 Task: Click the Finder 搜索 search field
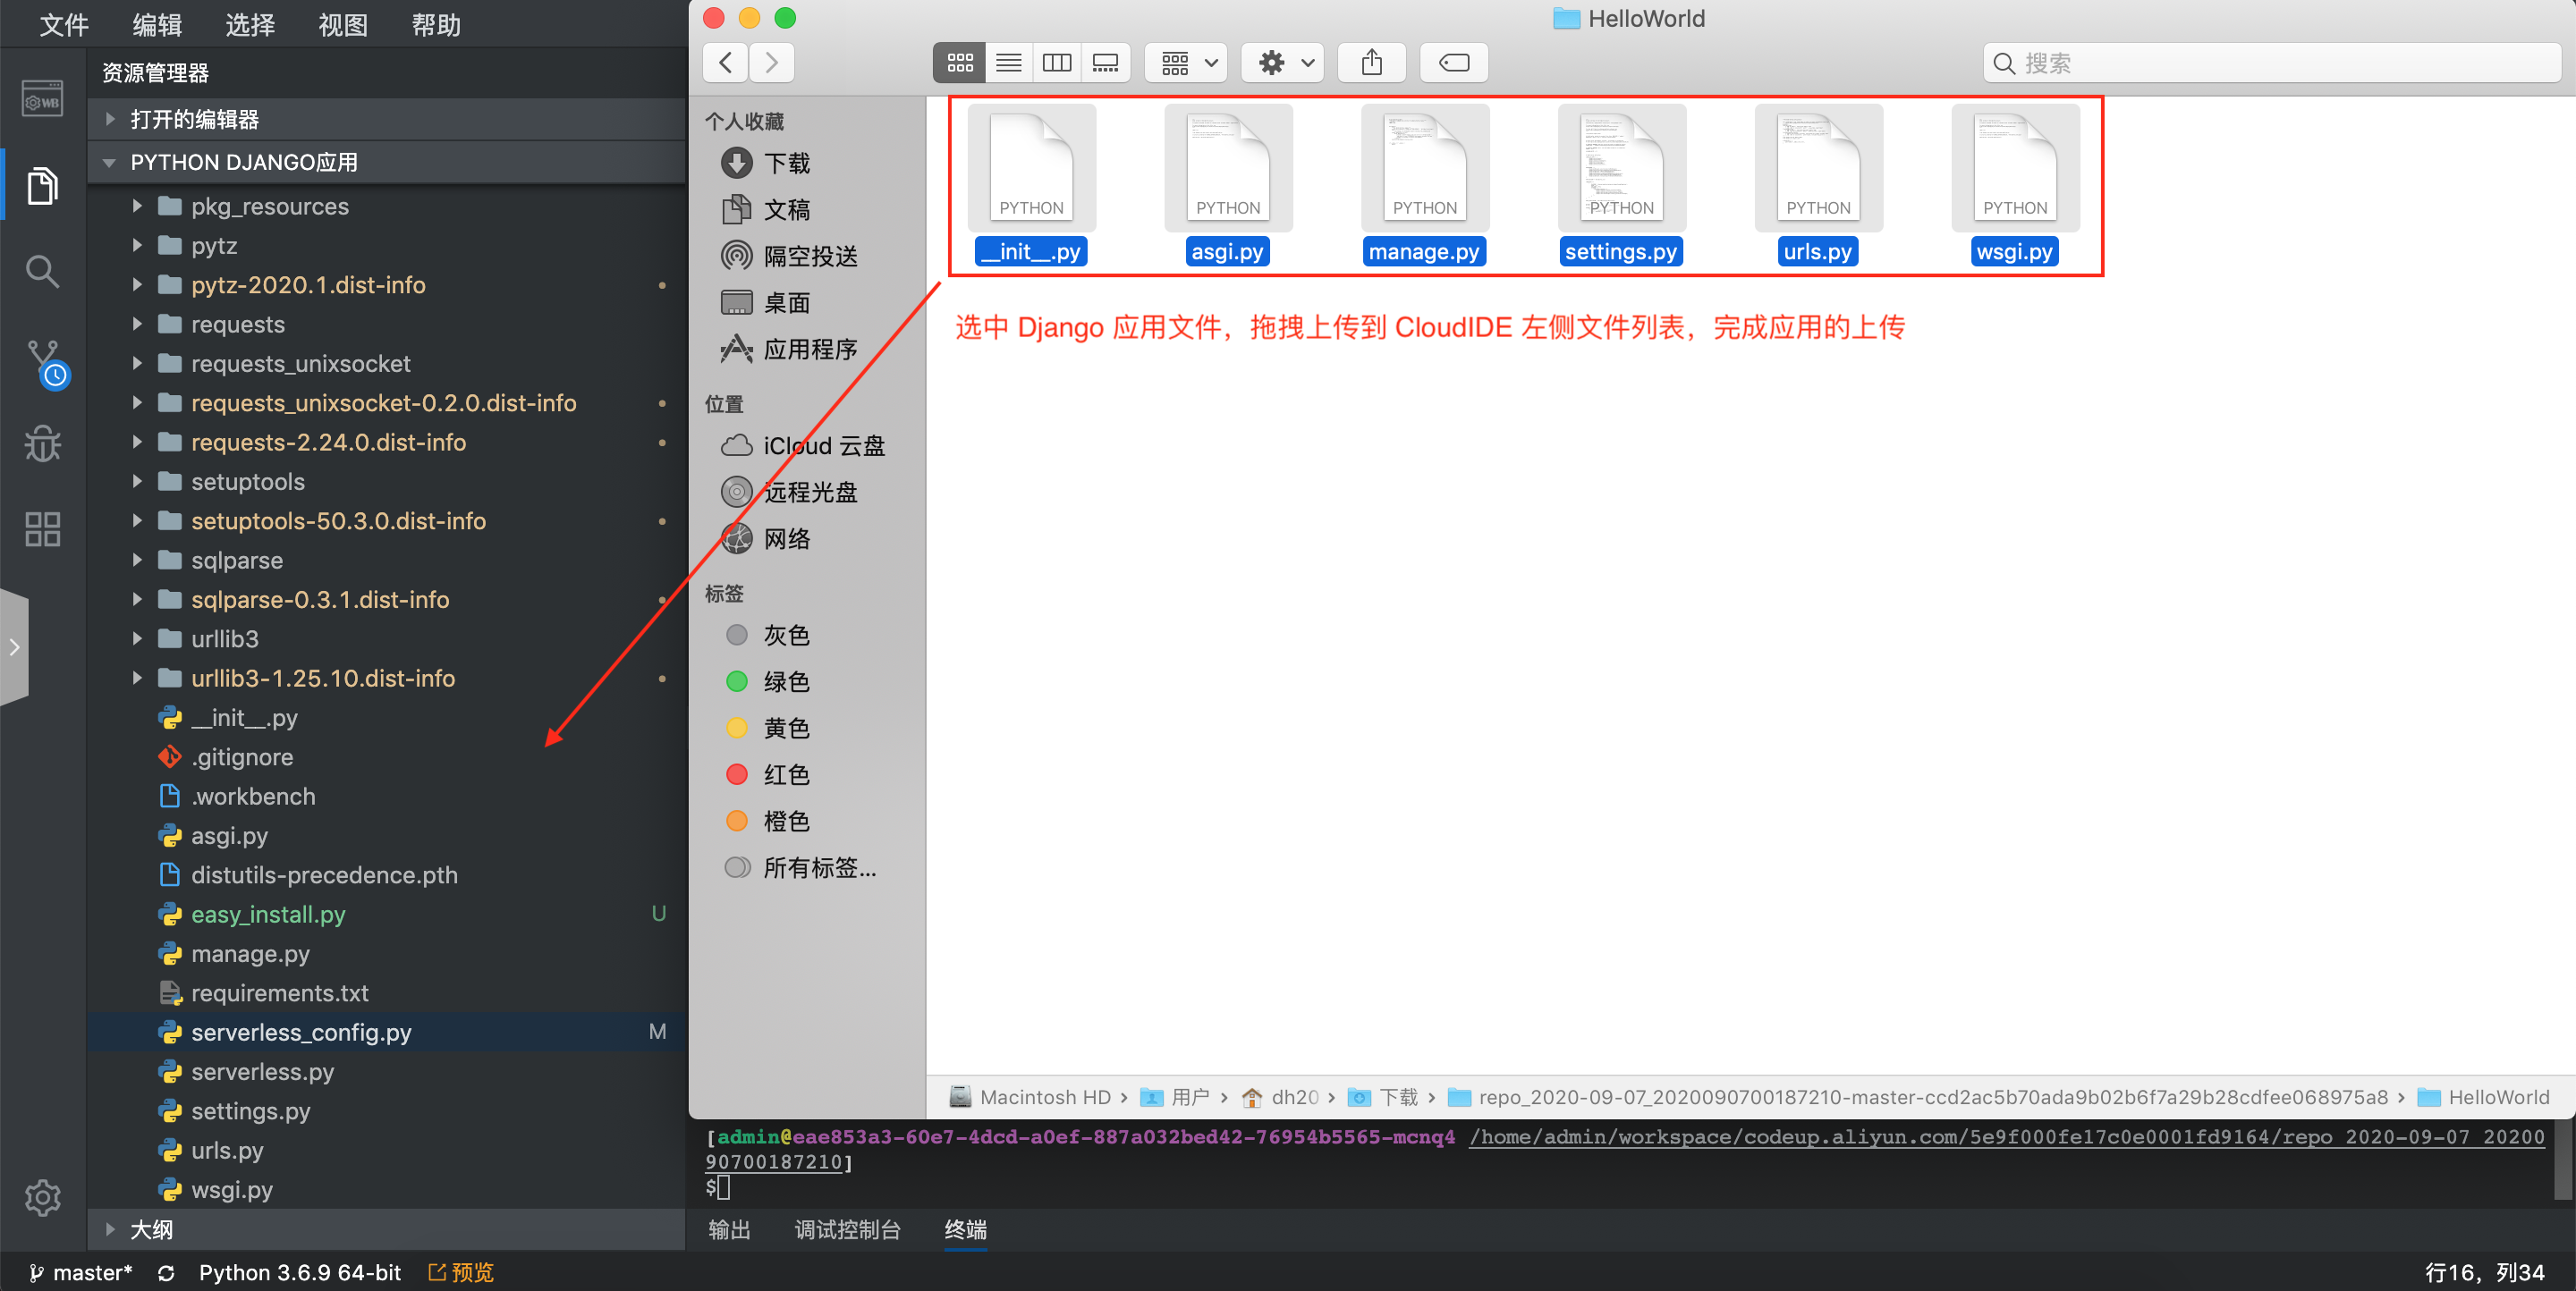click(x=2270, y=63)
